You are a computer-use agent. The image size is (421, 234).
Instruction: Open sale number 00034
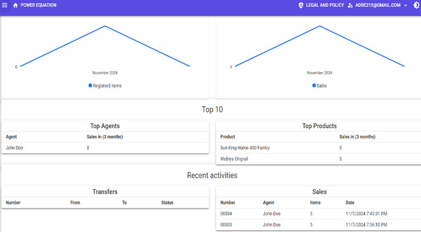point(227,214)
